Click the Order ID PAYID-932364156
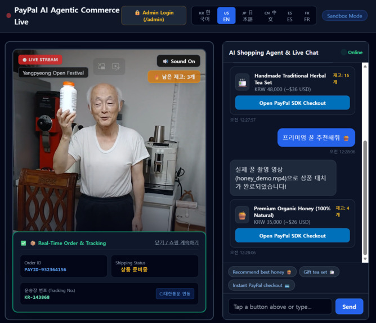This screenshot has width=376, height=323. click(x=46, y=269)
